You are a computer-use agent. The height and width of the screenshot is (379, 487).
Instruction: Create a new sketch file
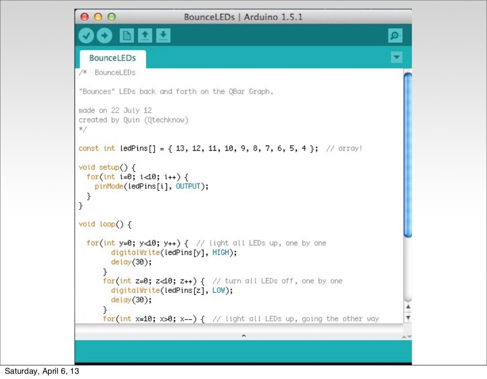tap(127, 35)
